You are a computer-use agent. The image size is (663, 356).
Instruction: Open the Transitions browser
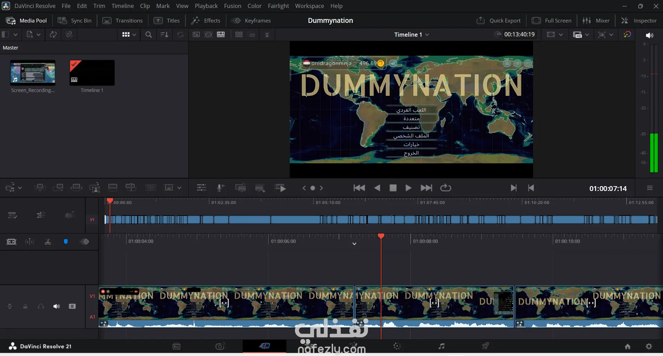pos(122,21)
